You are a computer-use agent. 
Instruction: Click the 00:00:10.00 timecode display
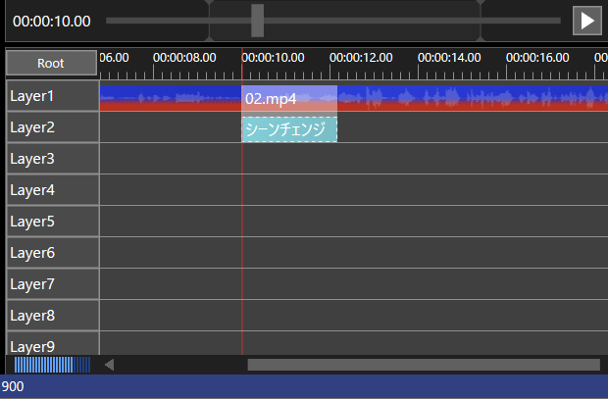(x=52, y=21)
